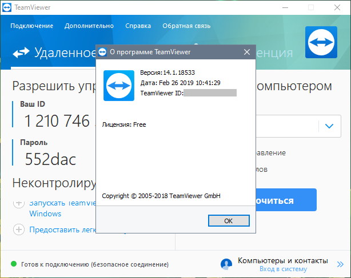Click plus icon next to Предоставить легкий доступ
This screenshot has height=278, width=351.
pos(19,229)
